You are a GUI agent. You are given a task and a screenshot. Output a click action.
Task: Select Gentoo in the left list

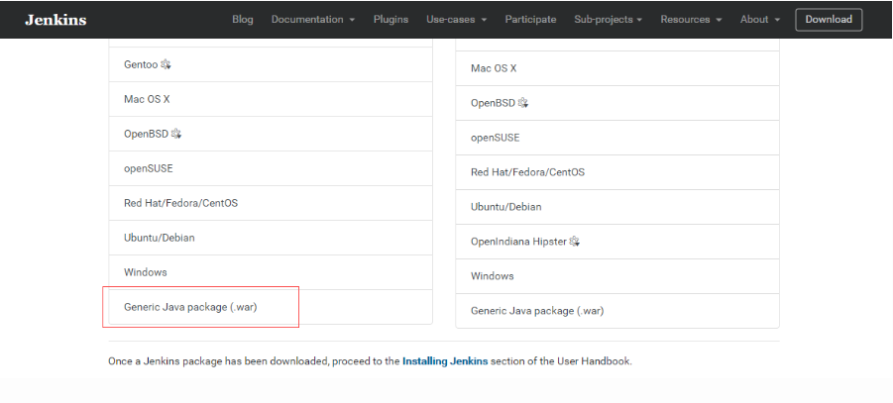tap(271, 64)
